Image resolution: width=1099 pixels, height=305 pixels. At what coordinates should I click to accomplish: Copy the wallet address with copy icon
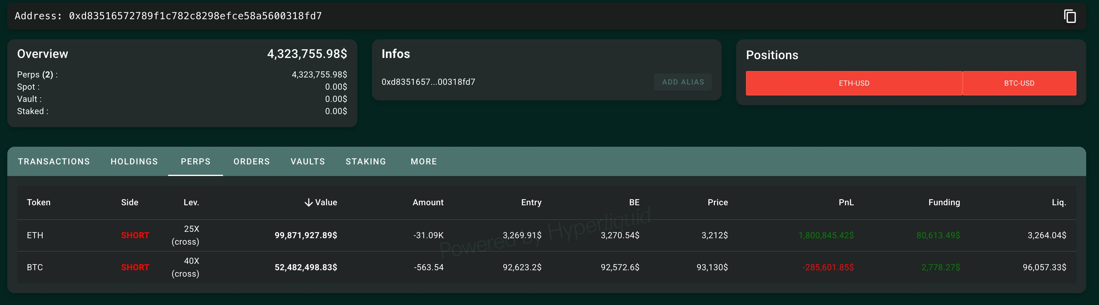coord(1070,16)
